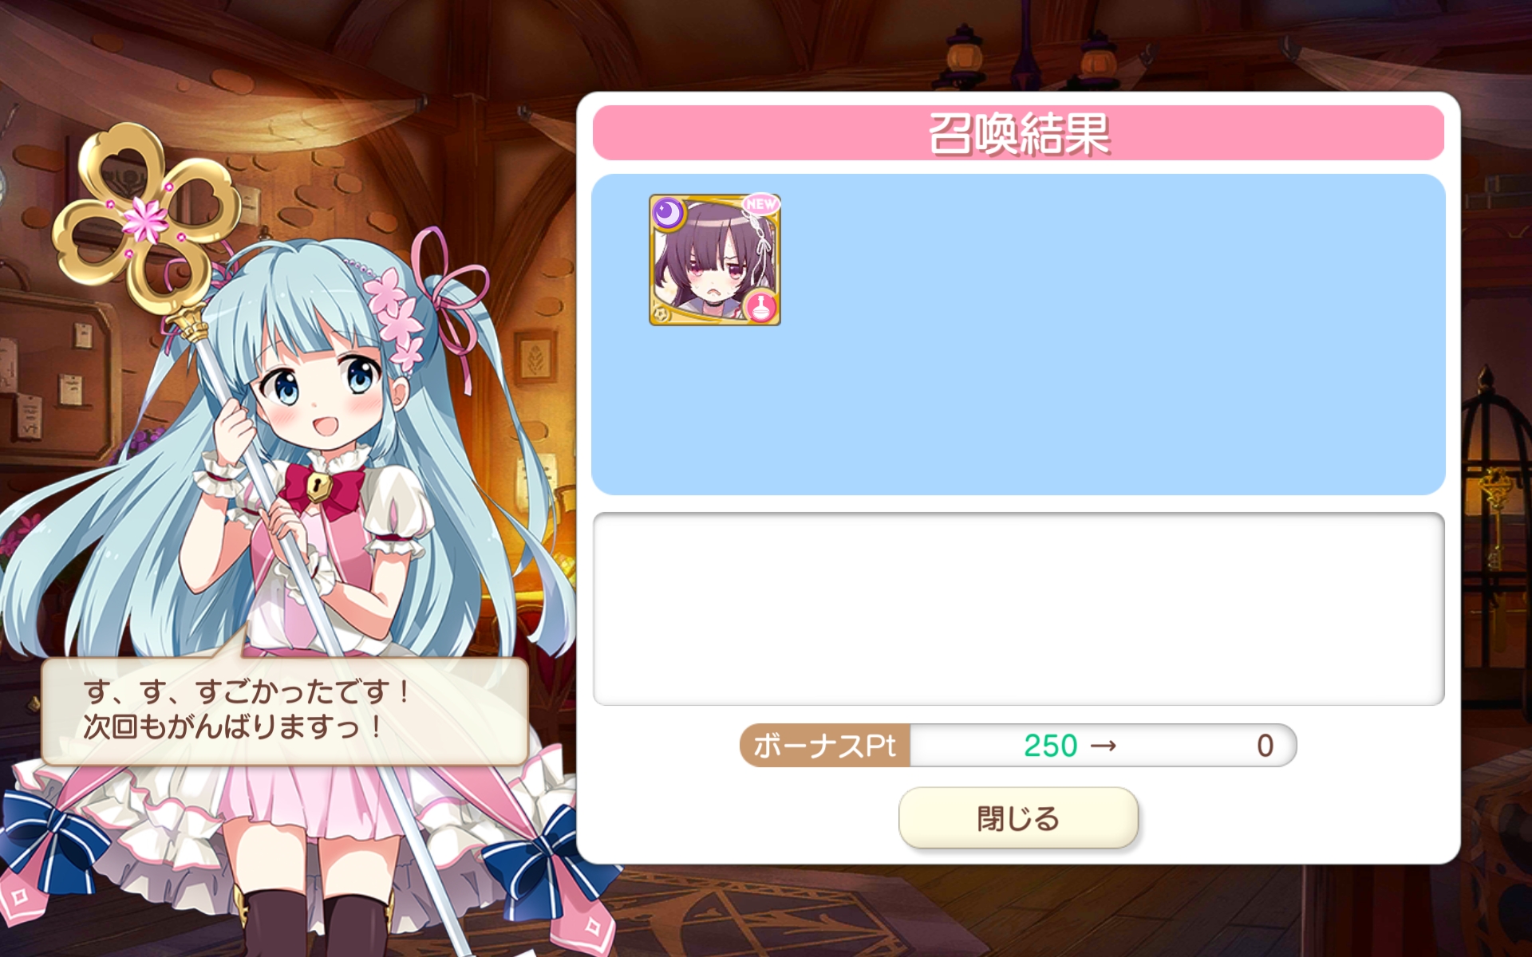Tap the ボーナスPt label

(x=824, y=746)
